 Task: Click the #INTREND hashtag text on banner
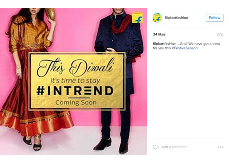click(x=75, y=91)
